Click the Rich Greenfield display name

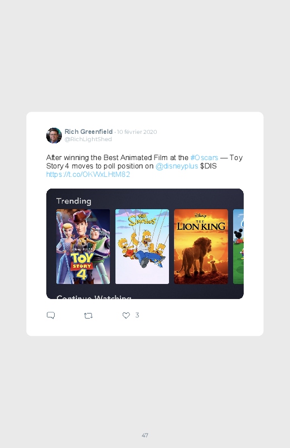89,132
